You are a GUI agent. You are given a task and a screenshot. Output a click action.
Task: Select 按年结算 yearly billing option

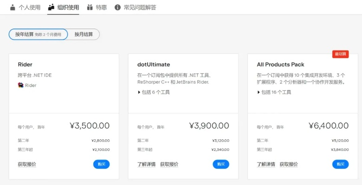click(x=39, y=35)
